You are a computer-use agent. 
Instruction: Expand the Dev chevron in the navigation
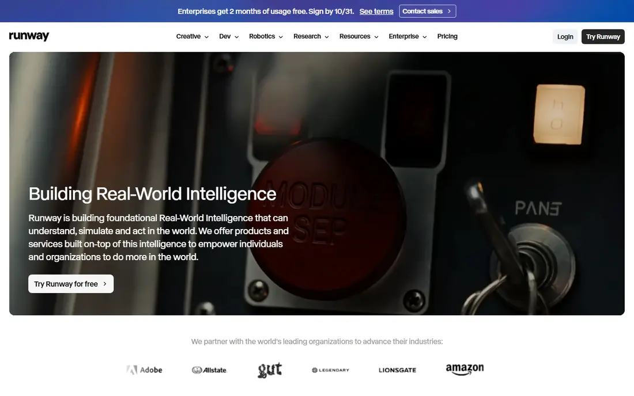pyautogui.click(x=236, y=37)
